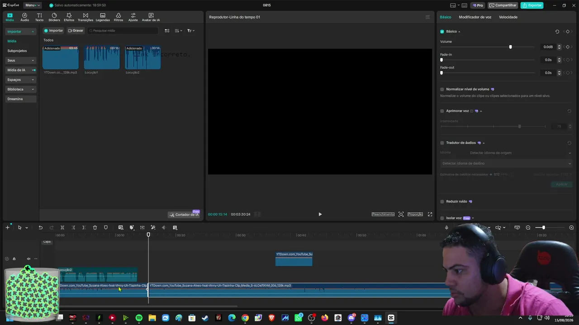Open the Menu dropdown
Screen dimensions: 579x325
click(x=32, y=5)
